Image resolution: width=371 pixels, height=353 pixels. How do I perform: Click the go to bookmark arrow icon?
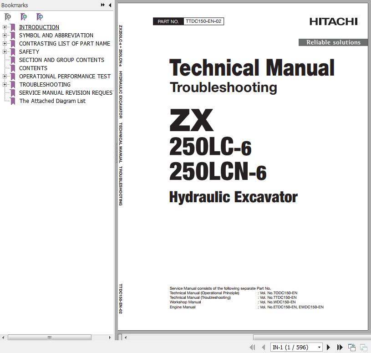pyautogui.click(x=40, y=17)
